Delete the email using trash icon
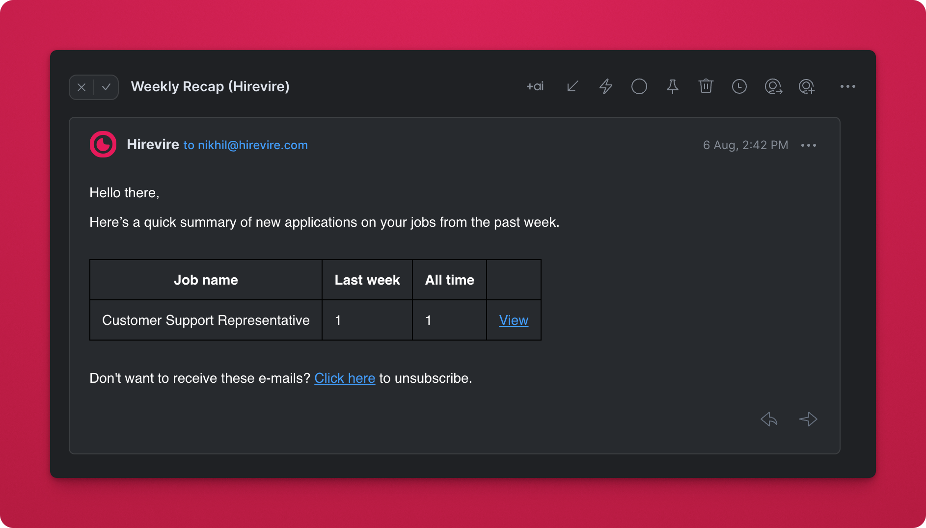The image size is (926, 528). tap(706, 87)
